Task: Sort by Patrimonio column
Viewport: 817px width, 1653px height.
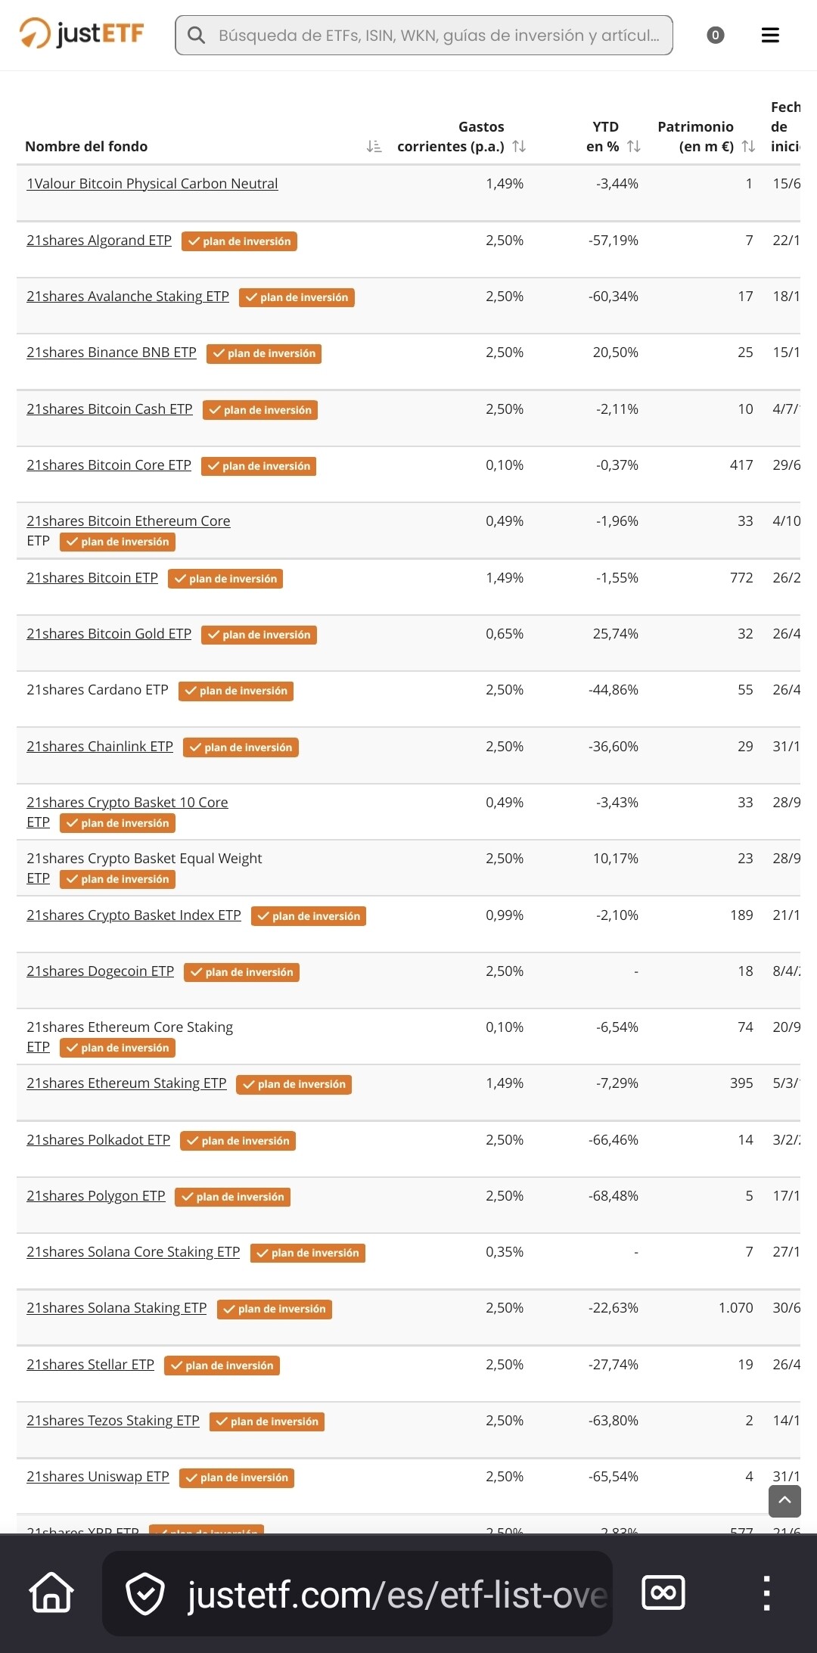Action: coord(748,147)
